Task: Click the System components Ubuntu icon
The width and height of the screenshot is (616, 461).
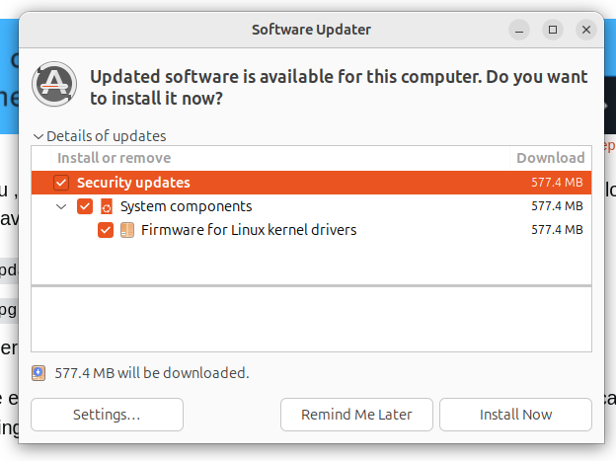Action: click(x=107, y=206)
